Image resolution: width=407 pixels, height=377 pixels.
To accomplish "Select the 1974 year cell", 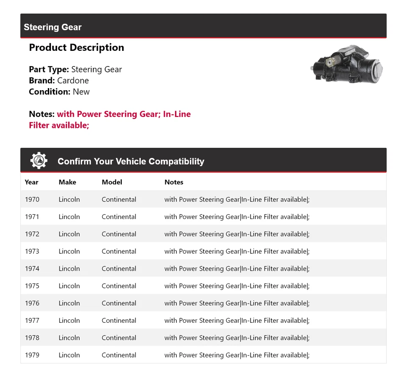I will coord(32,269).
